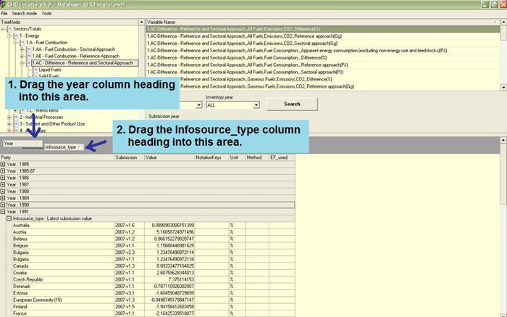Image resolution: width=507 pixels, height=317 pixels.
Task: Collapse Infosource_type Latest submission value group
Action: [x=9, y=218]
